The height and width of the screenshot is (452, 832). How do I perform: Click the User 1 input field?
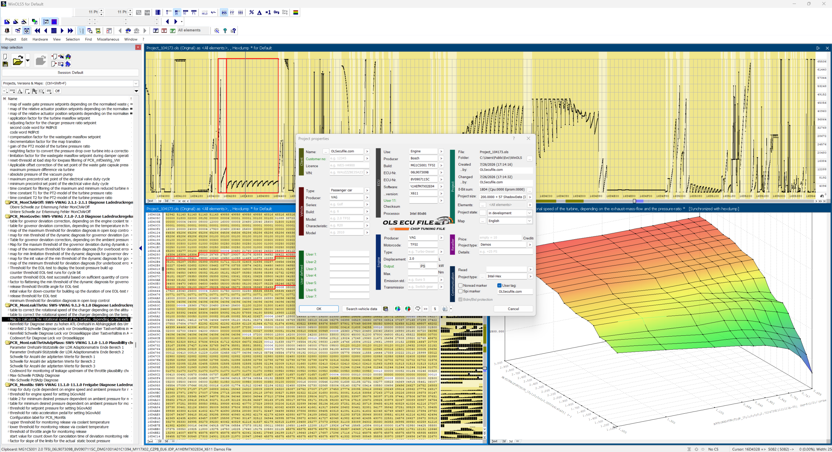point(349,254)
